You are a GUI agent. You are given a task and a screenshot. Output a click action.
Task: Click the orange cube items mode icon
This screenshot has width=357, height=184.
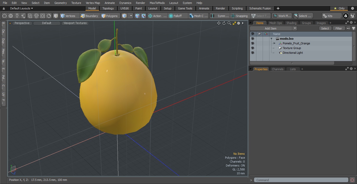pos(124,16)
